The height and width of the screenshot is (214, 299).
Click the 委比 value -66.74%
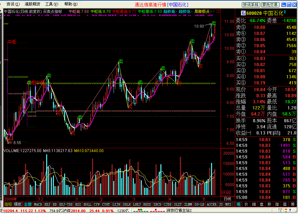[257, 21]
